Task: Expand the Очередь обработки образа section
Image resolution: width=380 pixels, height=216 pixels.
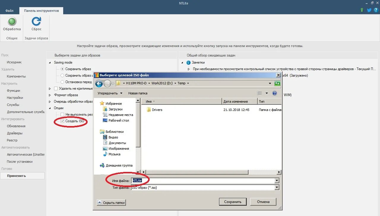Action: (x=50, y=101)
